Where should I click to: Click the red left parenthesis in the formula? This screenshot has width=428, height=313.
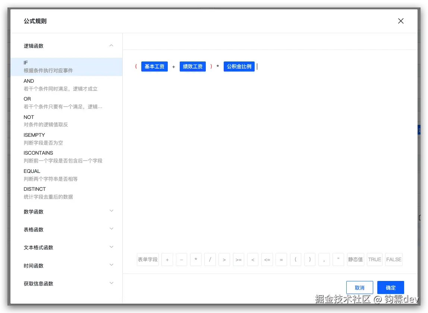click(x=136, y=66)
